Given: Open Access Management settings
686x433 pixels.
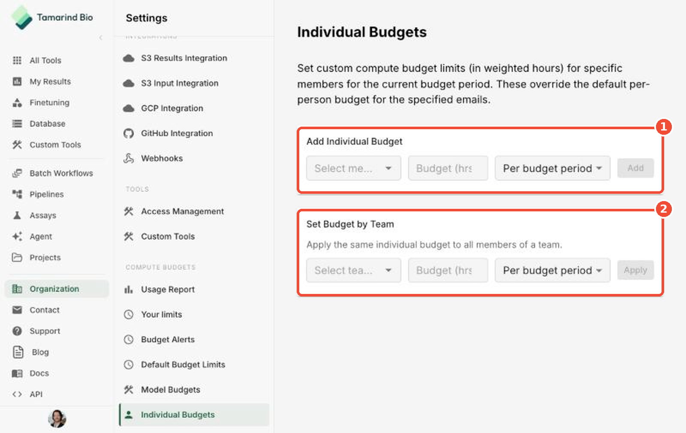Looking at the screenshot, I should [x=194, y=211].
